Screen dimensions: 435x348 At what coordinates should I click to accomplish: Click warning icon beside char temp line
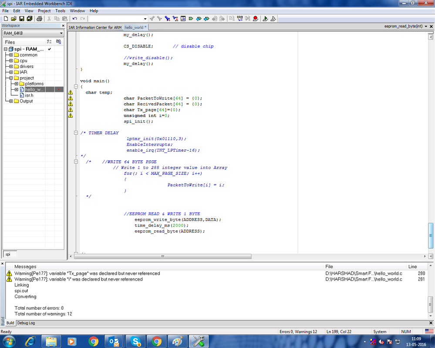tap(71, 92)
